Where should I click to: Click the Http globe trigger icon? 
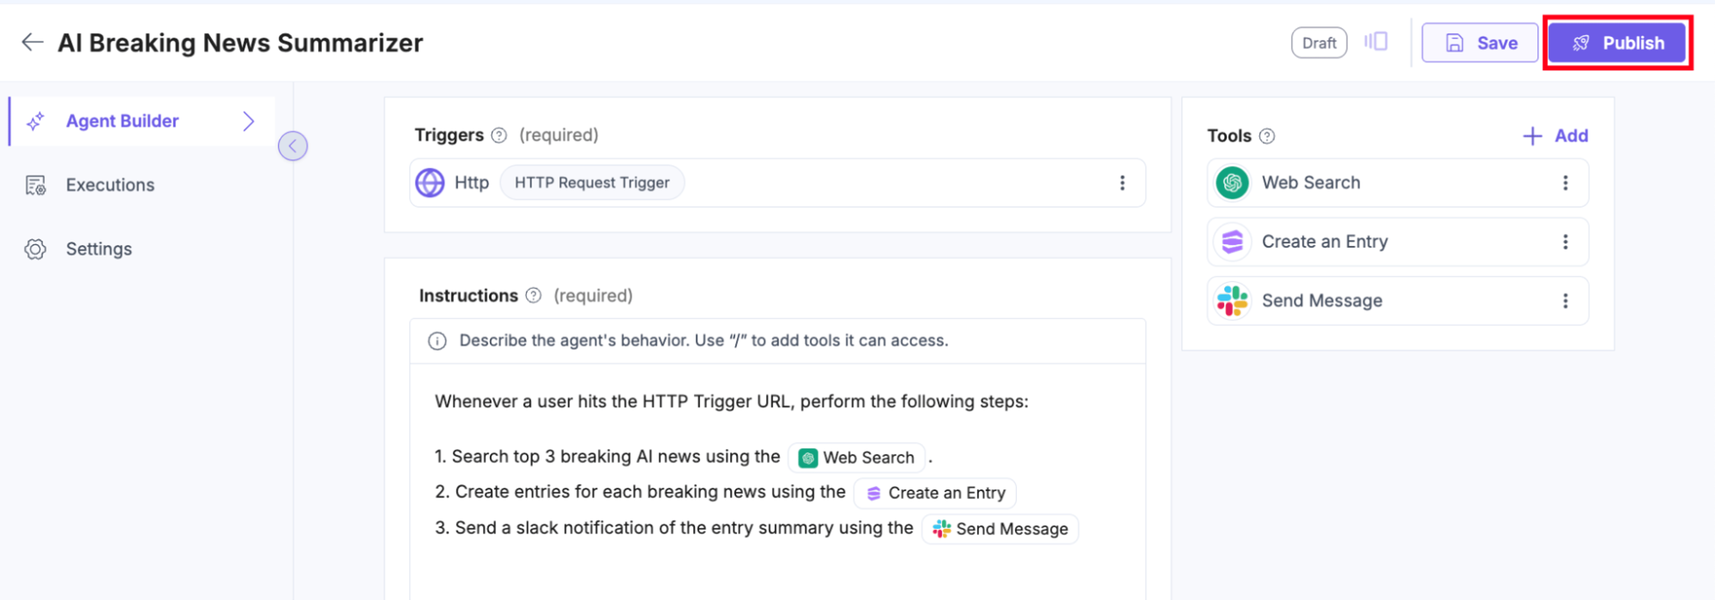(430, 182)
